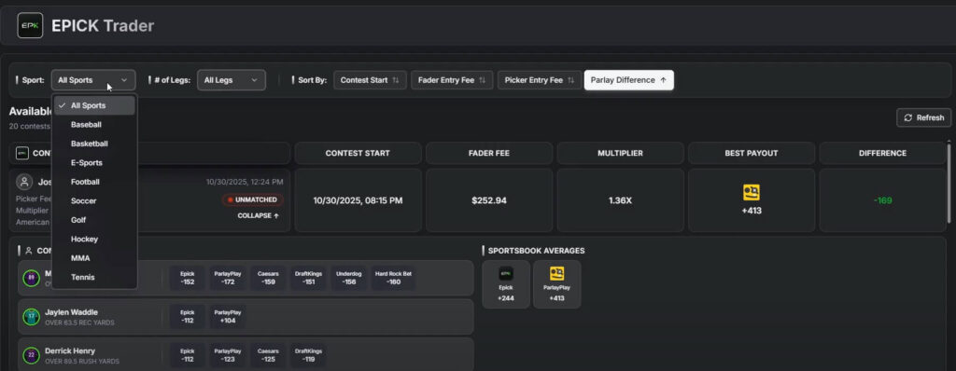Screen dimensions: 956x371
Task: Sort by Fader Entry Fee
Action: pos(452,80)
